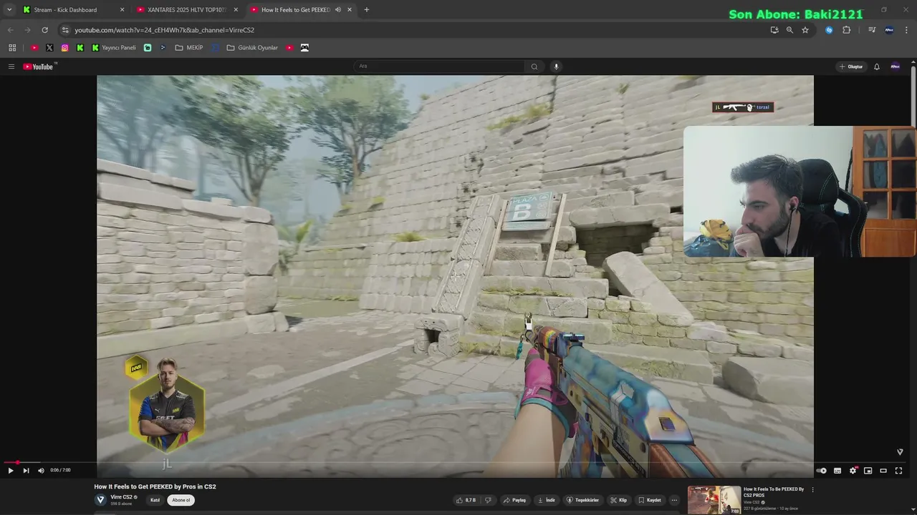Viewport: 917px width, 515px height.
Task: Toggle the autoplay switch in player
Action: coord(822,471)
